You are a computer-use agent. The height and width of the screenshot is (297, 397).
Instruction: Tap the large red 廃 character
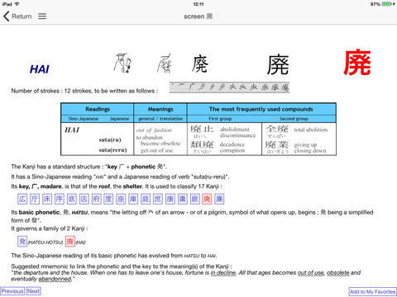pyautogui.click(x=357, y=63)
